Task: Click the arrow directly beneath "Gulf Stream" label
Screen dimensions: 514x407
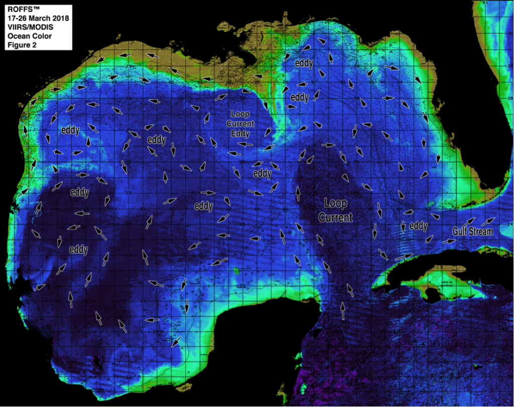Action: click(449, 241)
